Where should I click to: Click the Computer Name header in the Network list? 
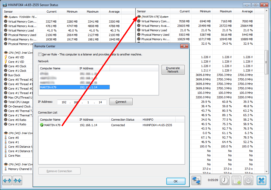[x=58, y=68]
